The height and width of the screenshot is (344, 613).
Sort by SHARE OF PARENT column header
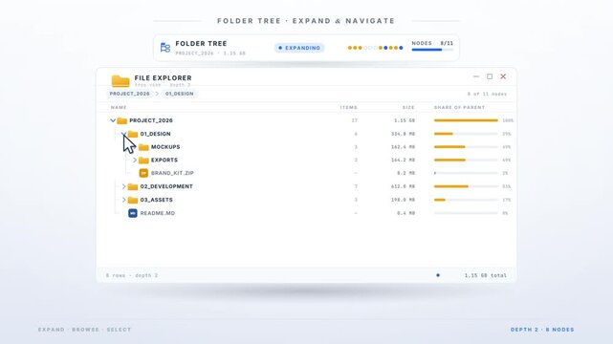(x=459, y=107)
